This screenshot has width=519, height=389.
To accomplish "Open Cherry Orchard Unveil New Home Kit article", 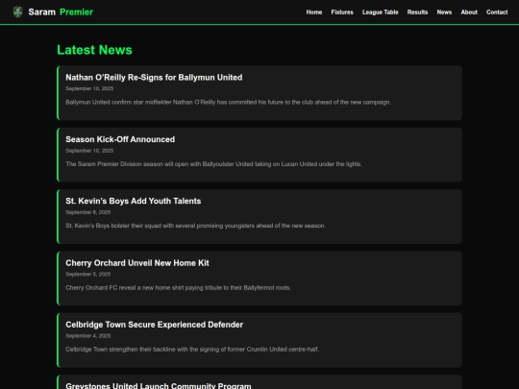I will [x=137, y=263].
